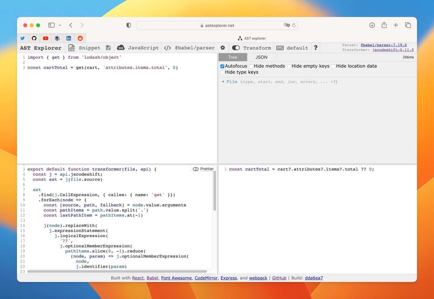Open the Twitter bookmark icon

[x=23, y=38]
